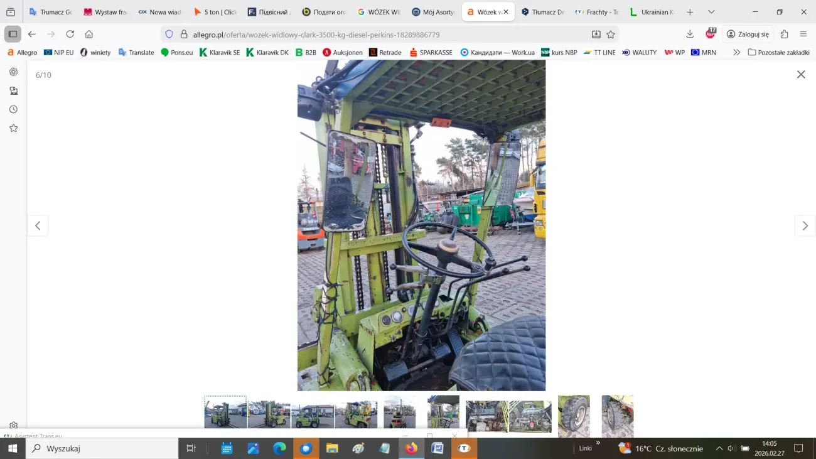Toggle the Firefox sidebar button
Image resolution: width=816 pixels, height=459 pixels.
coord(13,34)
